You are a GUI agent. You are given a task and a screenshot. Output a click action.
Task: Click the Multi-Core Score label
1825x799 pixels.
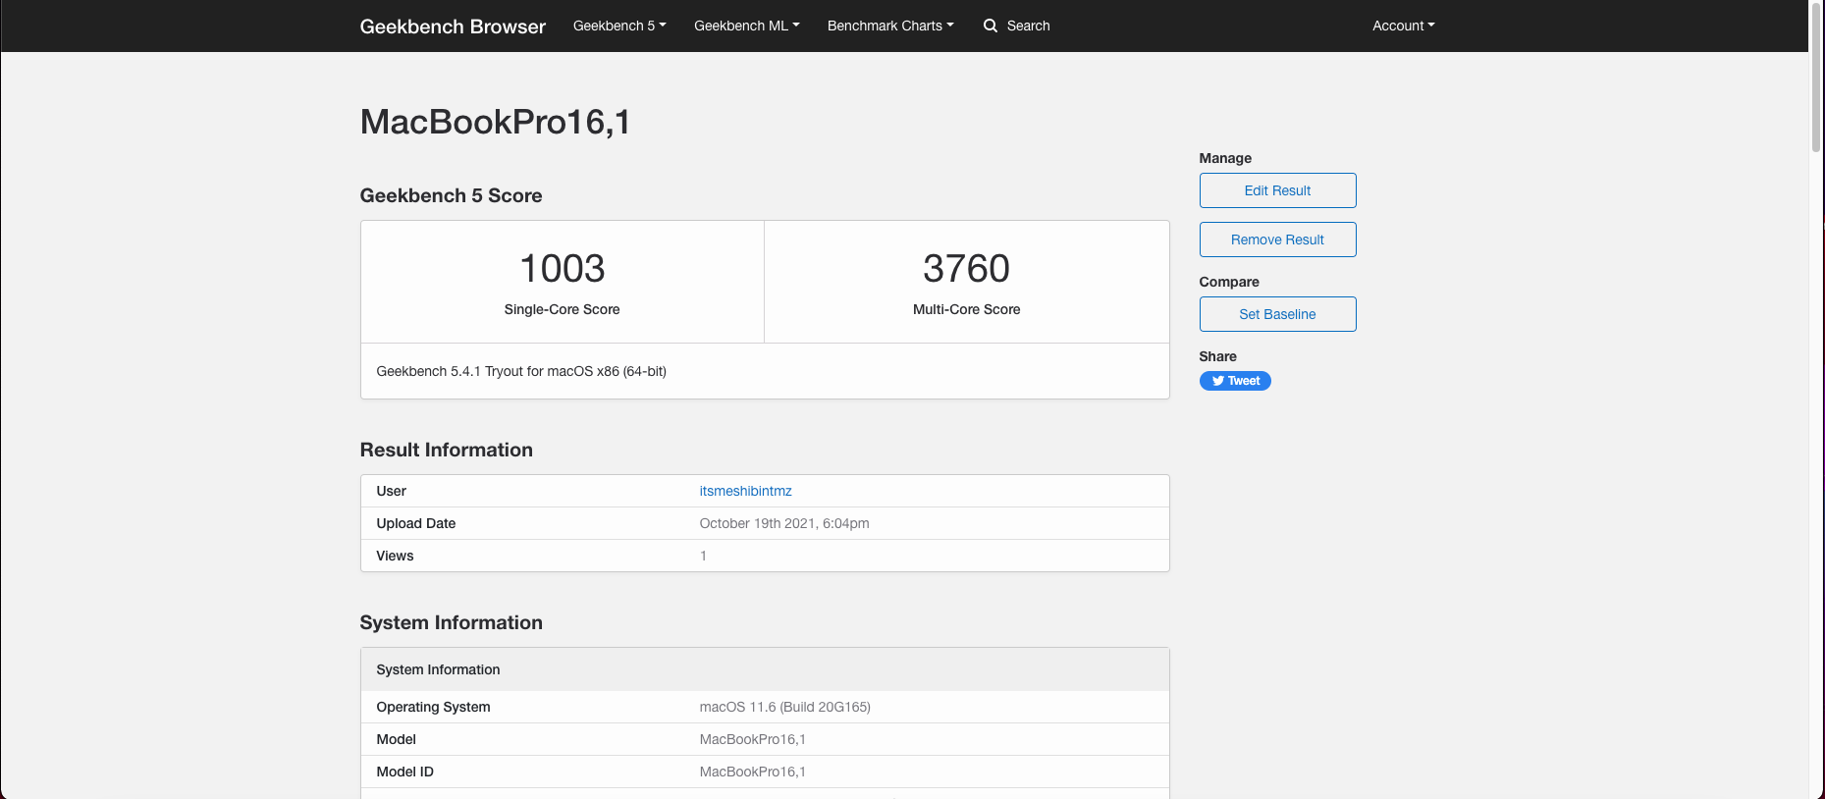[966, 309]
